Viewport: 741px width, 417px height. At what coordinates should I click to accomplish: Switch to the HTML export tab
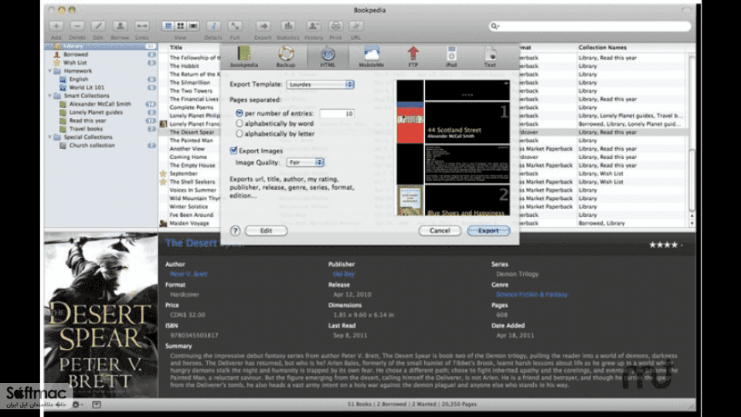tap(328, 56)
